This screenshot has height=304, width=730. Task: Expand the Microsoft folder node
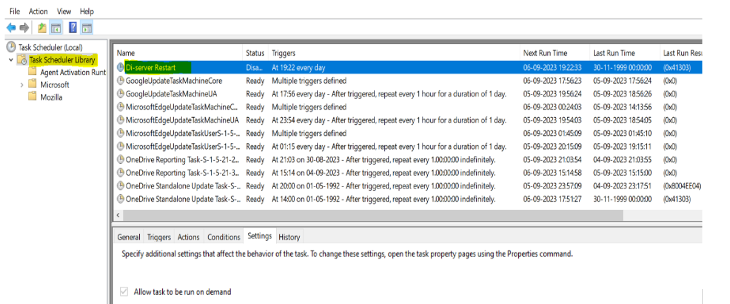[x=22, y=85]
